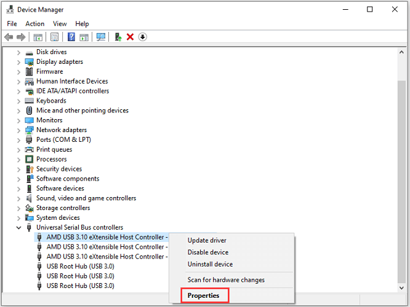Viewport: 410px width, 307px height.
Task: Open the Action menu
Action: coord(34,24)
